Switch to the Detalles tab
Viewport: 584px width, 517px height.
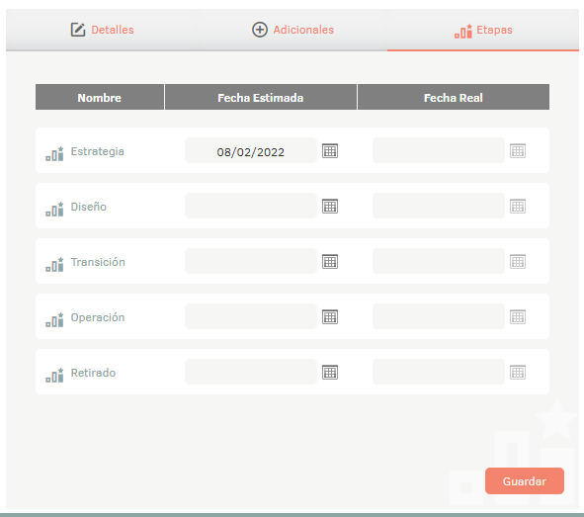pyautogui.click(x=102, y=30)
